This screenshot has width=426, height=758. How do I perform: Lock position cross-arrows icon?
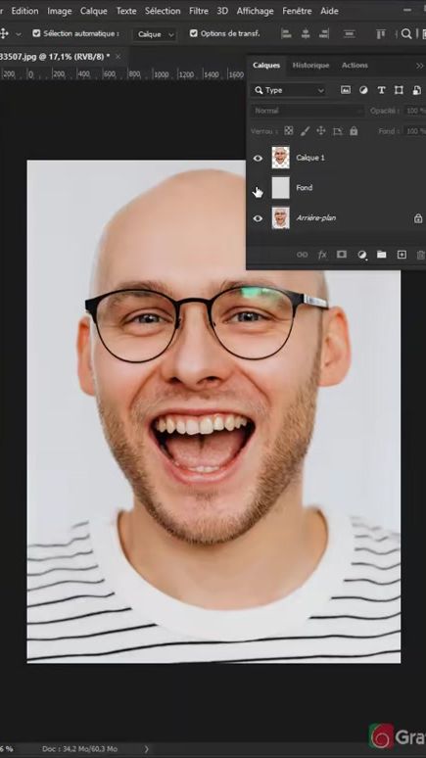click(x=321, y=130)
